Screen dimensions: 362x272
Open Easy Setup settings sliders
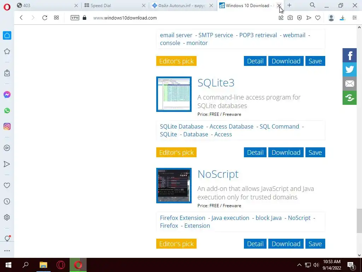[355, 18]
